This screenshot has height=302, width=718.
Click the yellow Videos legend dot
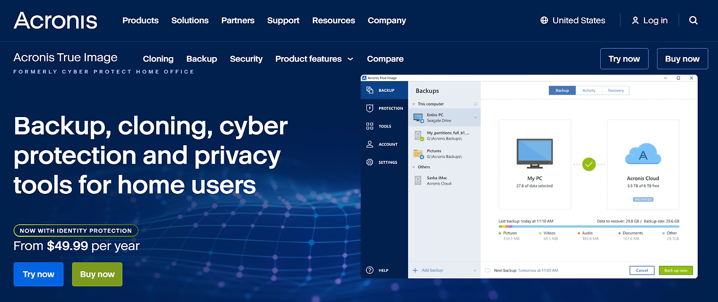(540, 233)
